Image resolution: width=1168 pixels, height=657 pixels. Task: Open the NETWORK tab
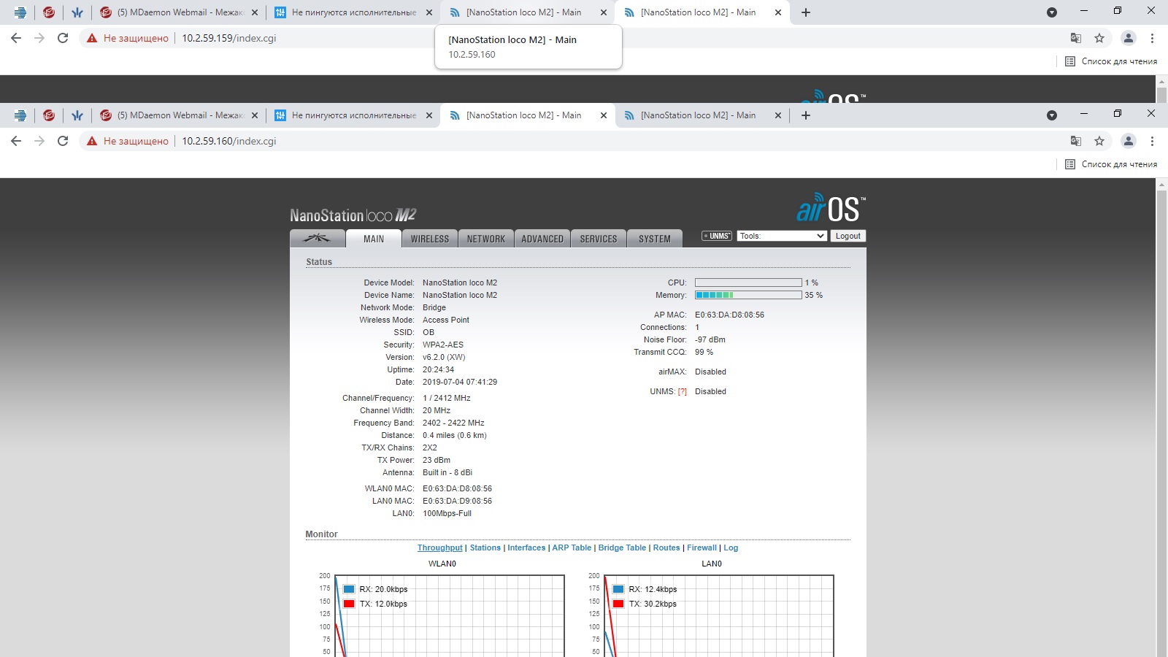pyautogui.click(x=486, y=239)
